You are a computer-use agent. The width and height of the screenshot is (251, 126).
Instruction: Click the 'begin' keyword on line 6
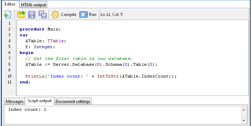tap(27, 53)
